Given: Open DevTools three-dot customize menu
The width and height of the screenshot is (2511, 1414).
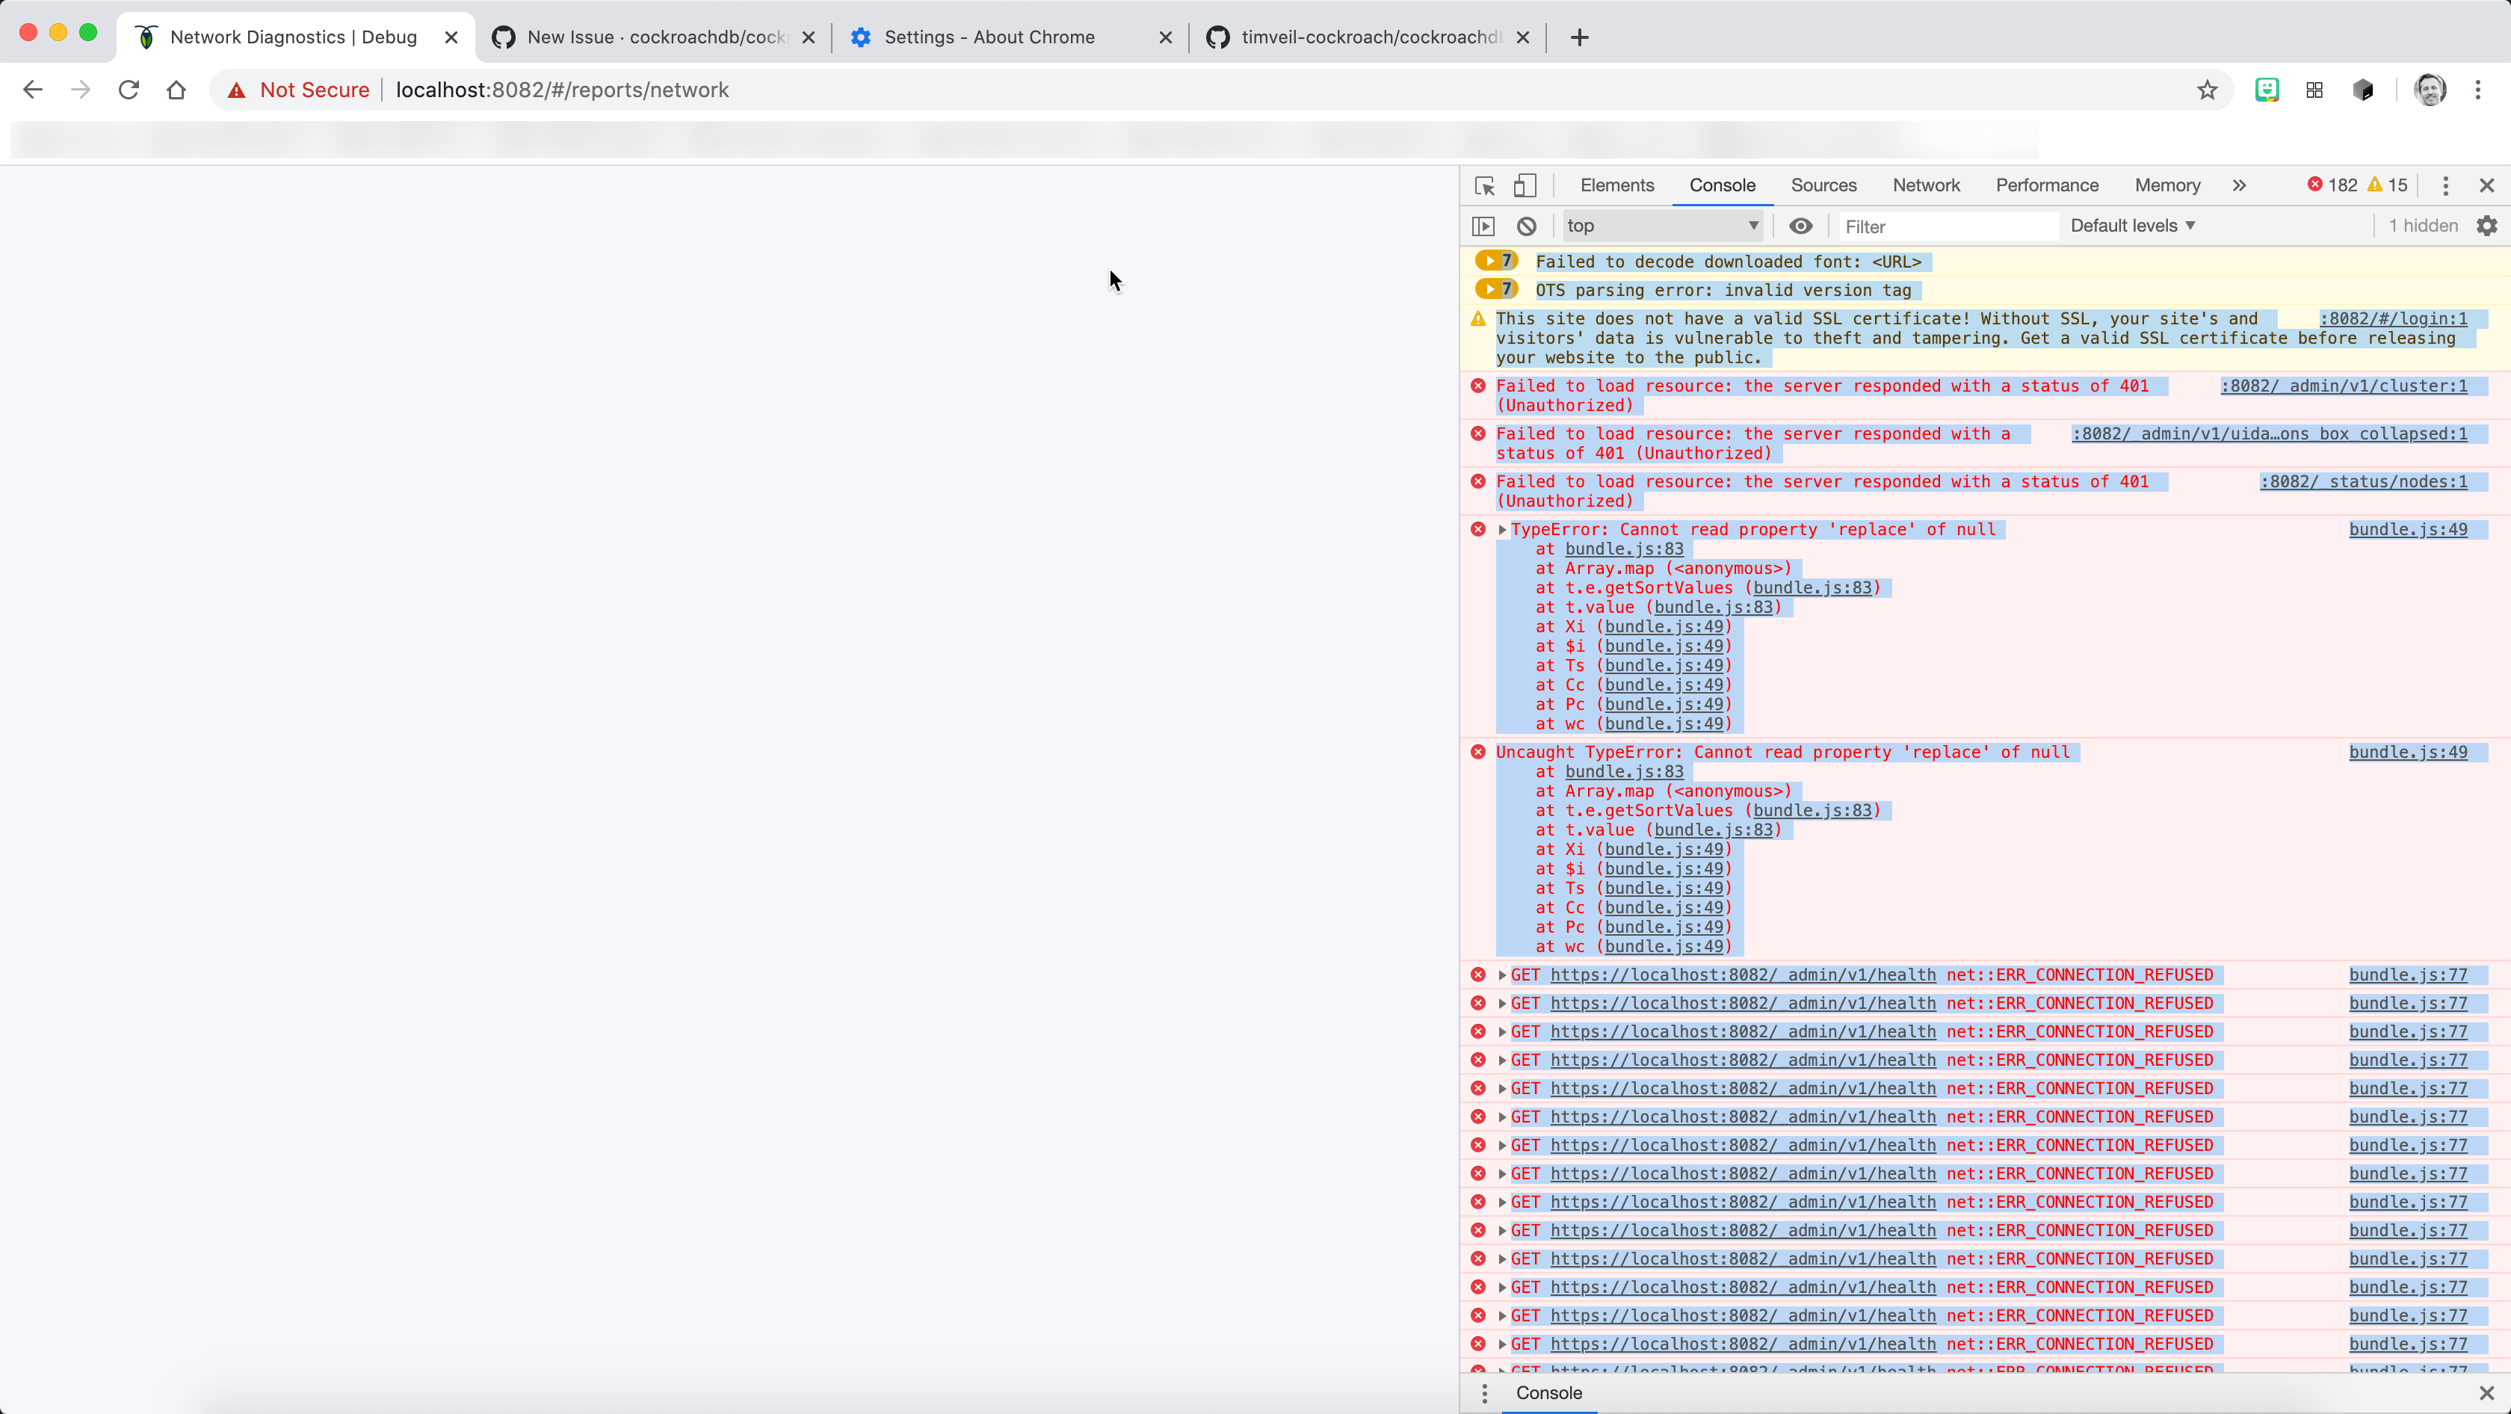Looking at the screenshot, I should pos(2444,185).
